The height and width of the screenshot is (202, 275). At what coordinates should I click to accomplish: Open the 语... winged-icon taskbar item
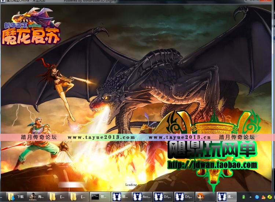point(121,197)
